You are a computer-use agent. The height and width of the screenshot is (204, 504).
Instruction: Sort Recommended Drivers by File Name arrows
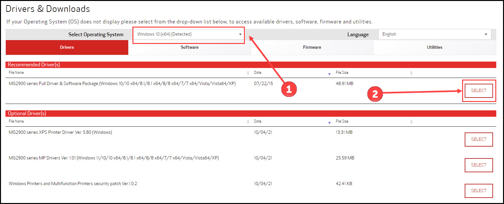(x=248, y=73)
